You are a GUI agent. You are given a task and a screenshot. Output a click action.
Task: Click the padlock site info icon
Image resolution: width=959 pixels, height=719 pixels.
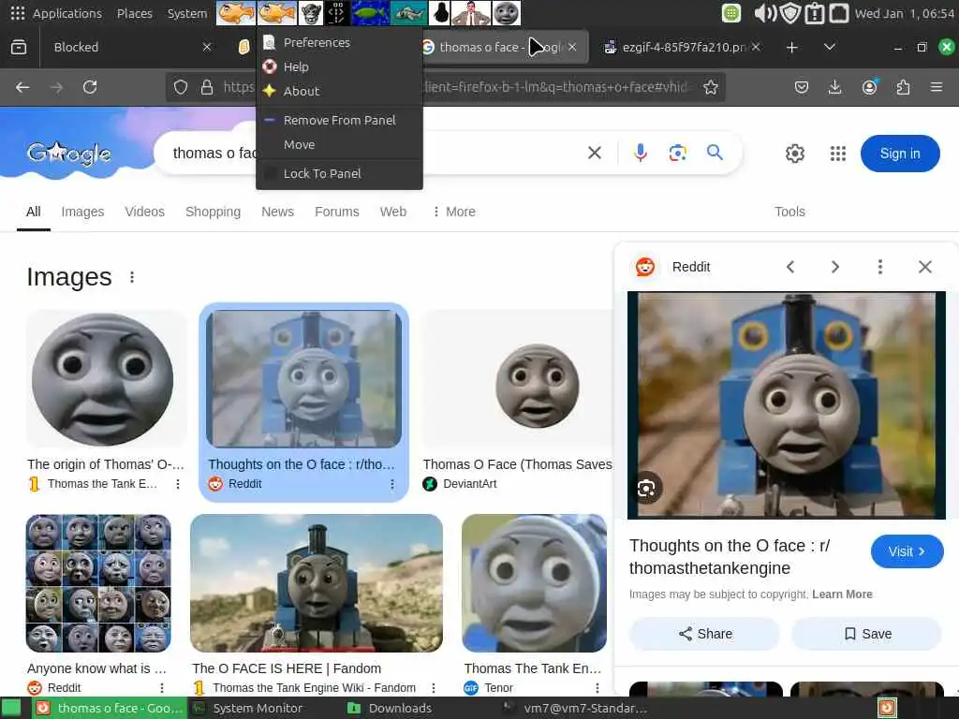[x=207, y=87]
